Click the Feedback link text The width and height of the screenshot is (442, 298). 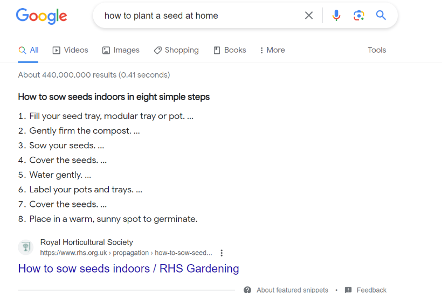[371, 290]
